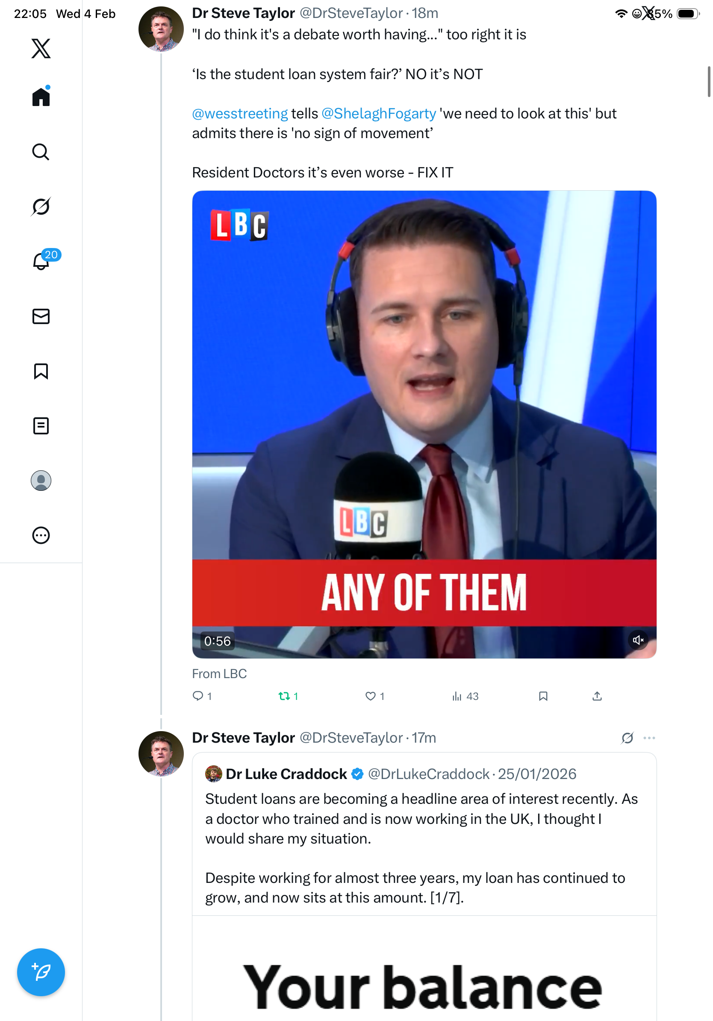Unmute the LBC video
Image resolution: width=713 pixels, height=1021 pixels.
[638, 640]
